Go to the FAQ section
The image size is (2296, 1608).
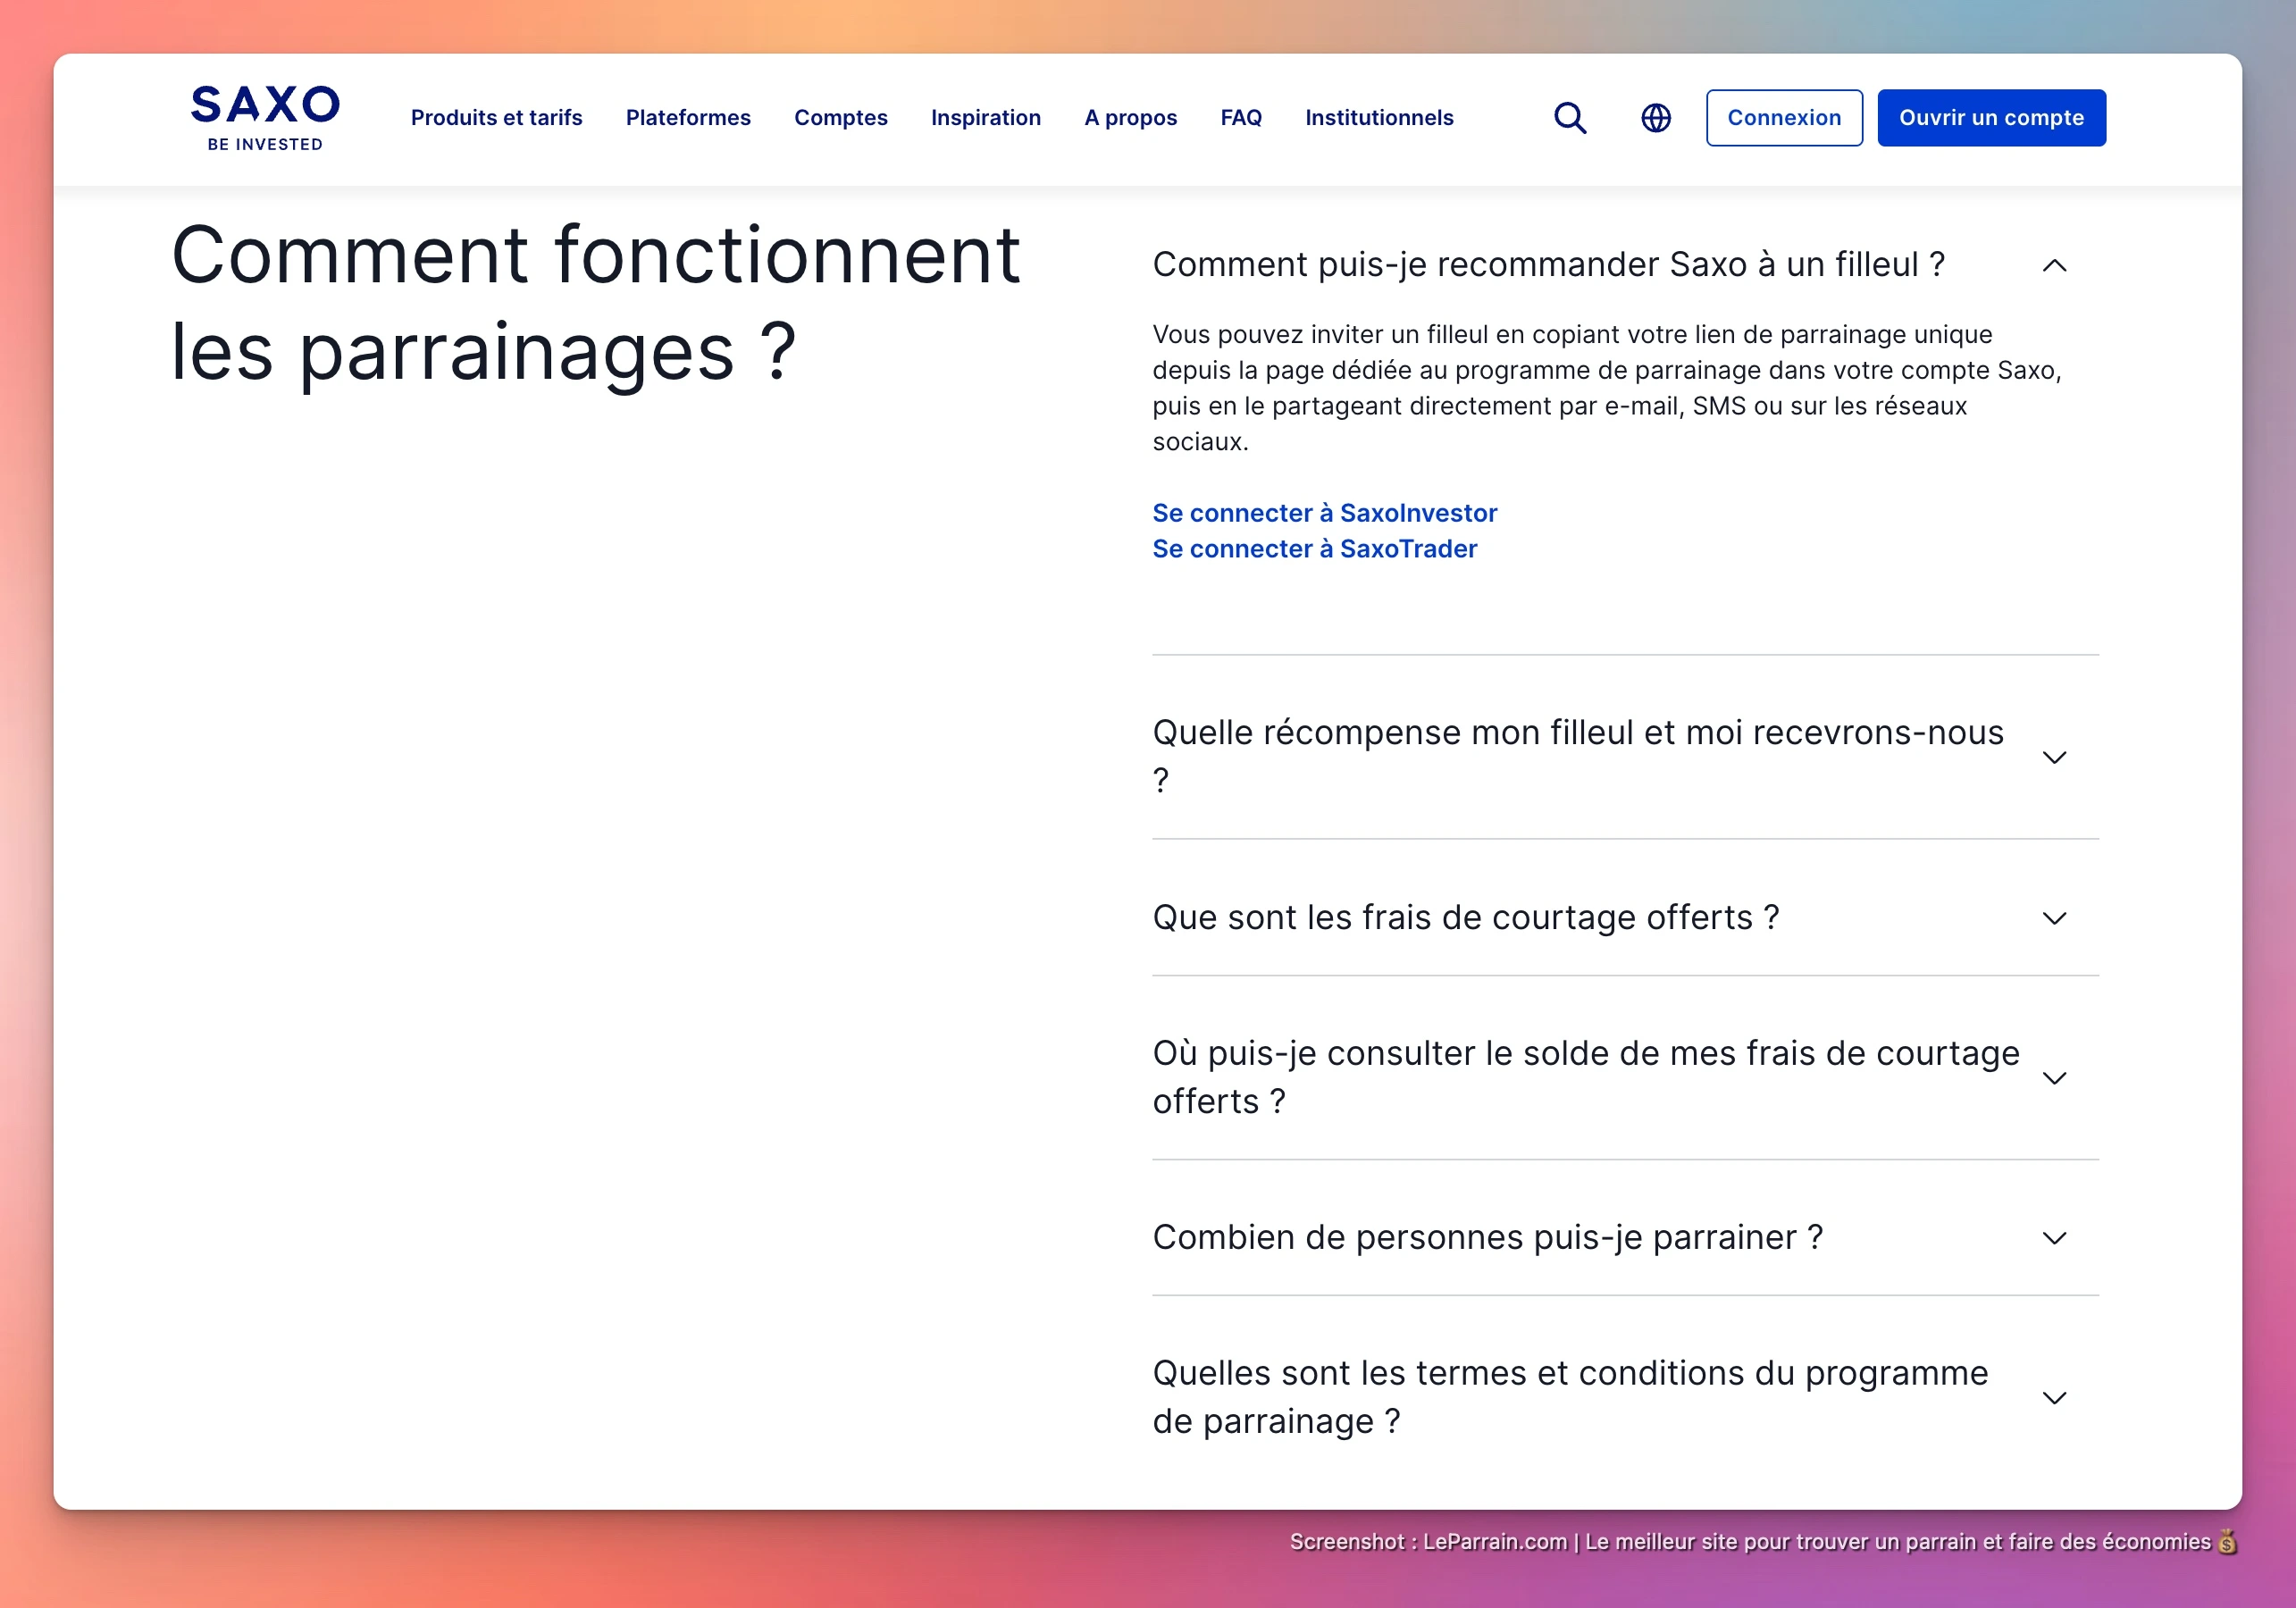(1241, 117)
